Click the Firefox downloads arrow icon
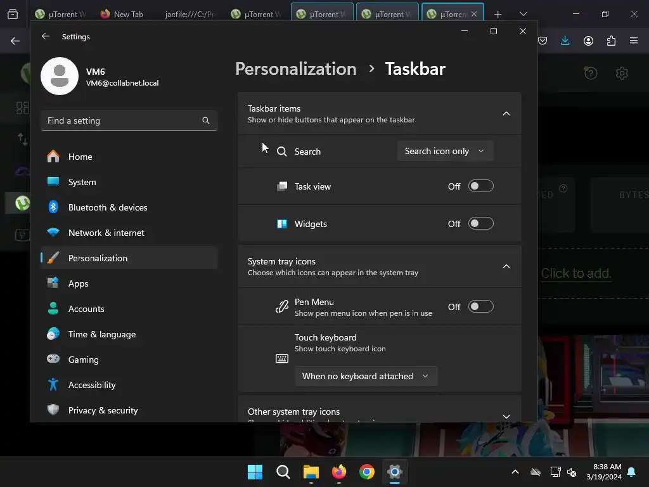The image size is (649, 487). [565, 41]
